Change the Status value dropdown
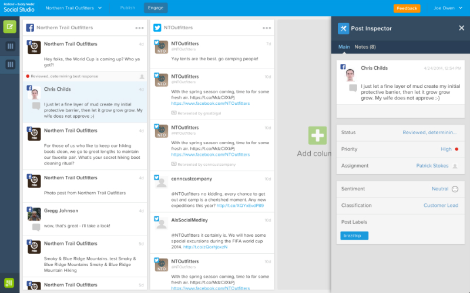 click(429, 132)
